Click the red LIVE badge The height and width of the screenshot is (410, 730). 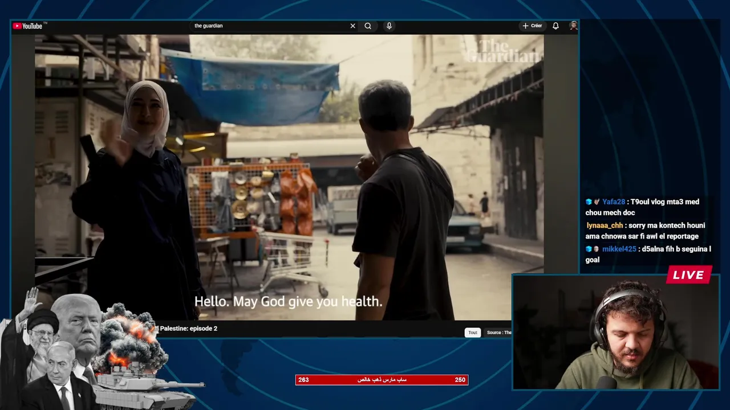pyautogui.click(x=689, y=275)
